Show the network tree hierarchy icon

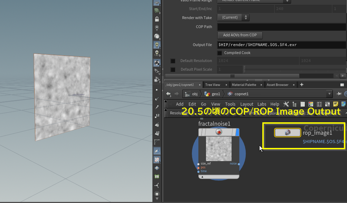(294, 104)
